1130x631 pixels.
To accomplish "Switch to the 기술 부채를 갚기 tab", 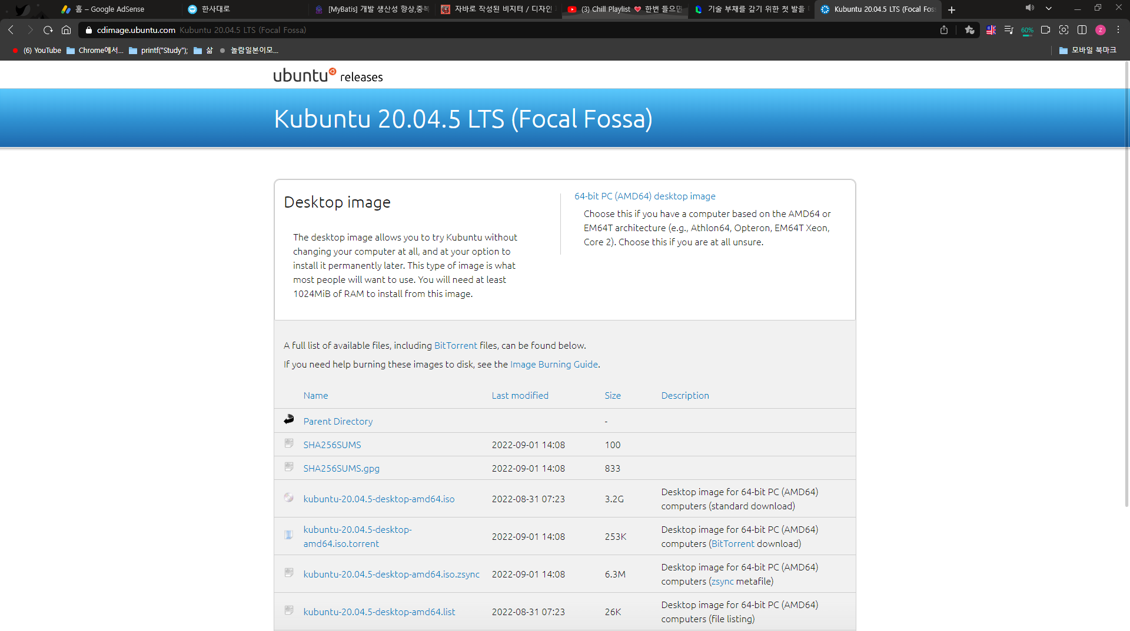I will tap(751, 9).
